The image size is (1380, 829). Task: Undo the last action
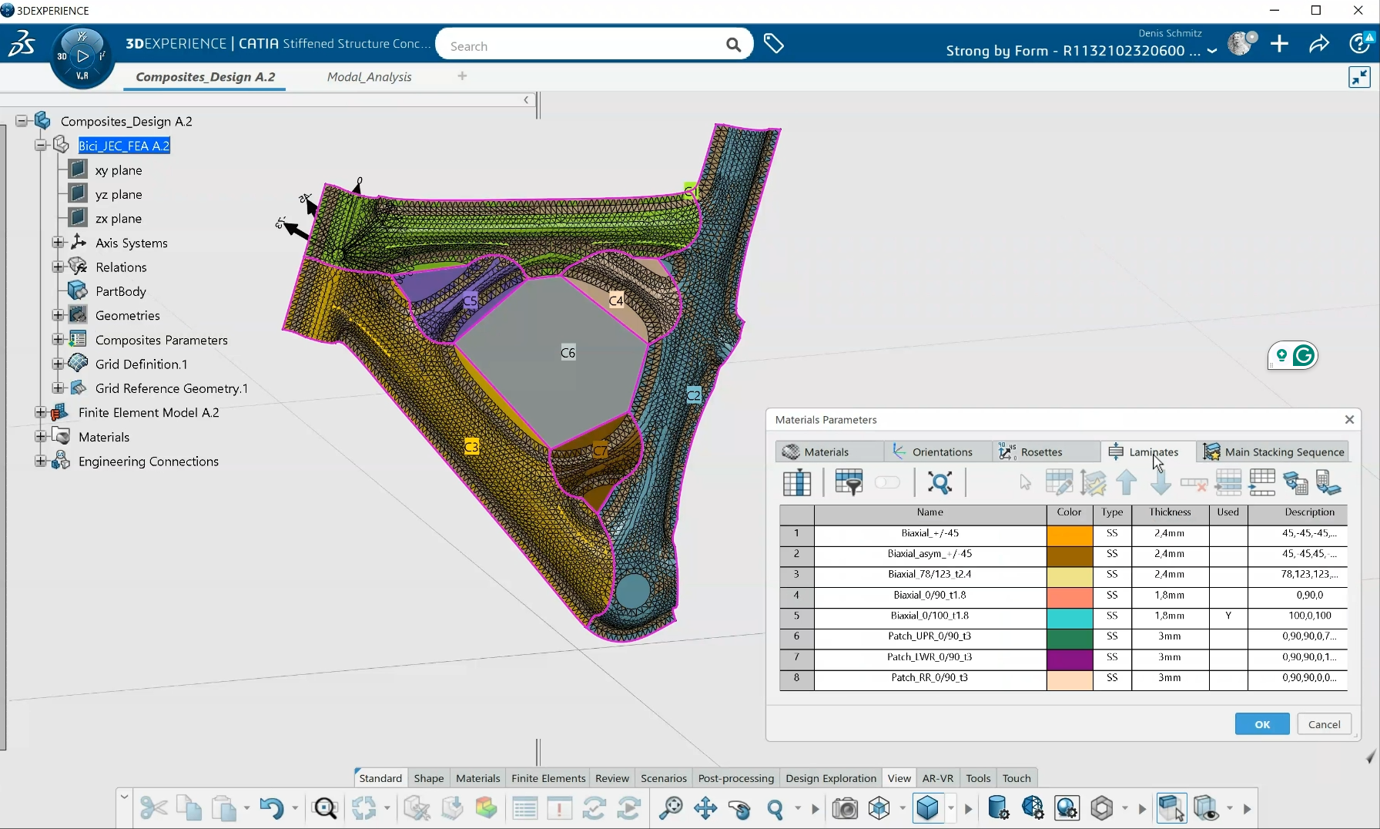pos(273,808)
